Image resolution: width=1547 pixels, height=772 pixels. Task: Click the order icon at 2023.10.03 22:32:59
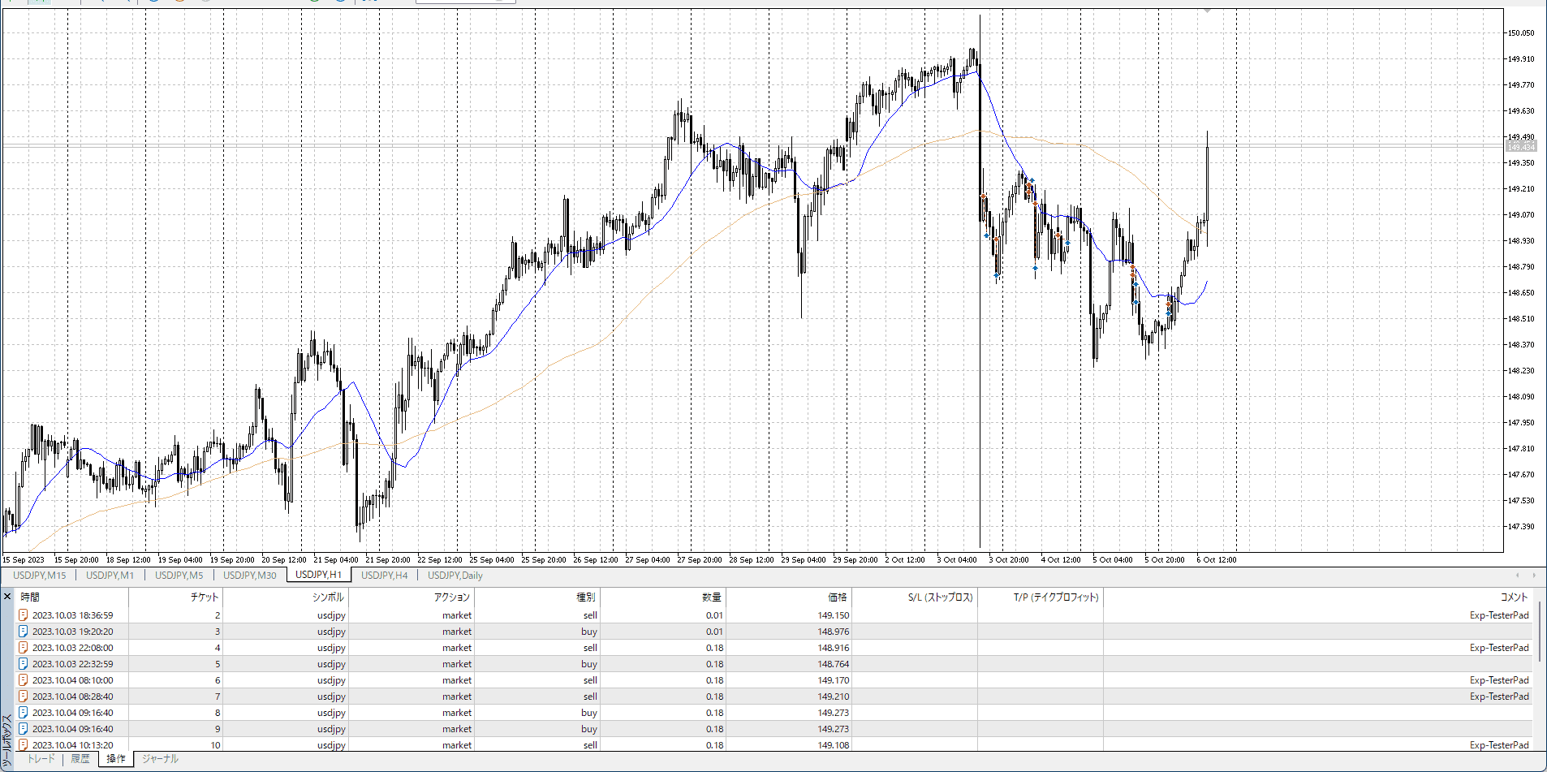pyautogui.click(x=24, y=664)
